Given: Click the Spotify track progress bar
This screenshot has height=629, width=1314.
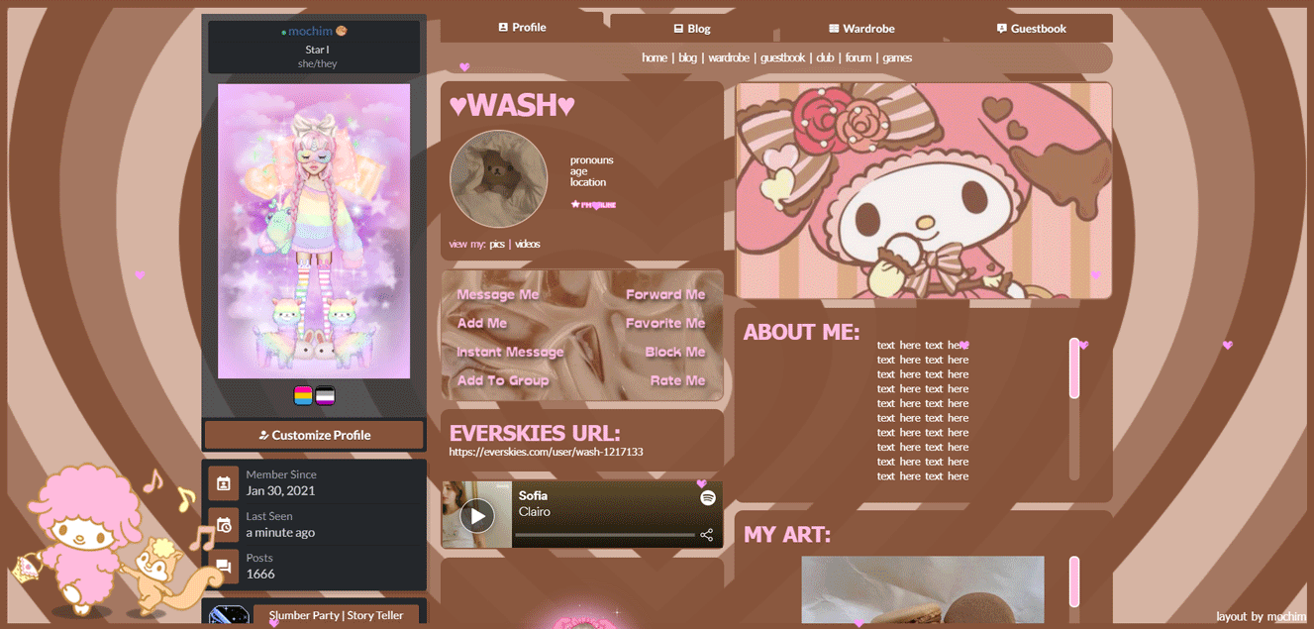Looking at the screenshot, I should (604, 535).
